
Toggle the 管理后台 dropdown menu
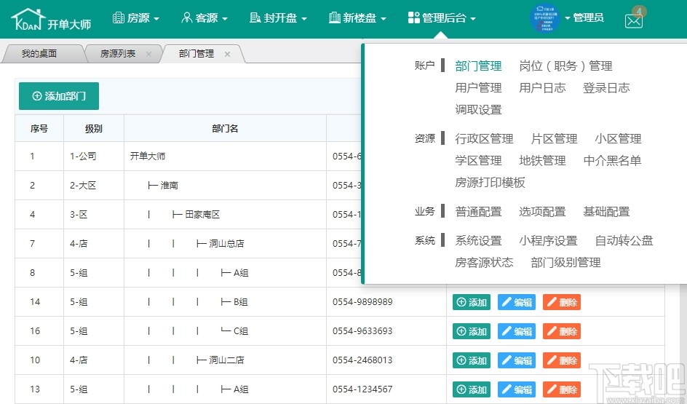pyautogui.click(x=442, y=18)
